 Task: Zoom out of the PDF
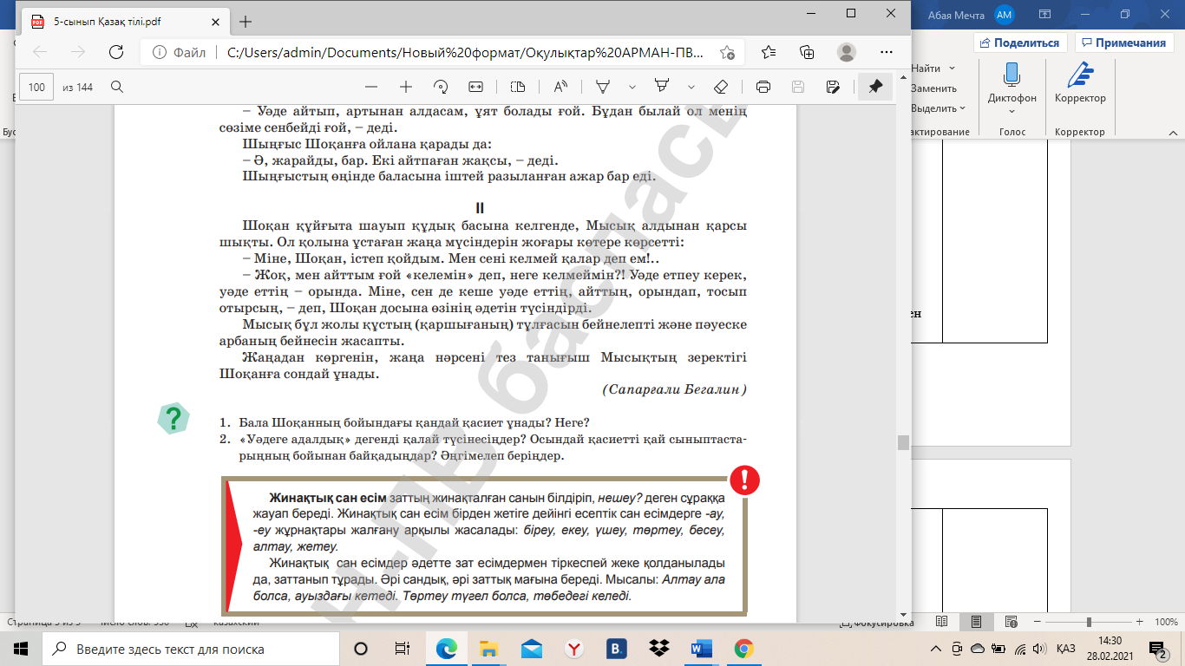[371, 87]
